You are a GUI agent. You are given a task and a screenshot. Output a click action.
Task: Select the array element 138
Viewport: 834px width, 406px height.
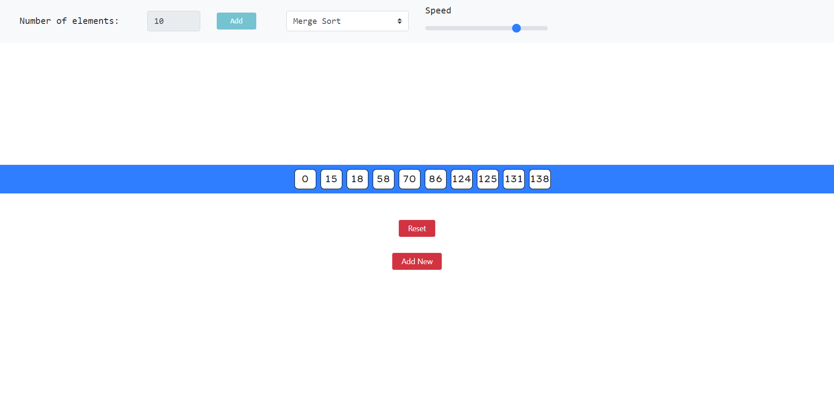click(x=540, y=179)
